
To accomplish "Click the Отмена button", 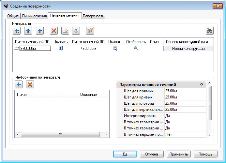I will (x=152, y=154).
